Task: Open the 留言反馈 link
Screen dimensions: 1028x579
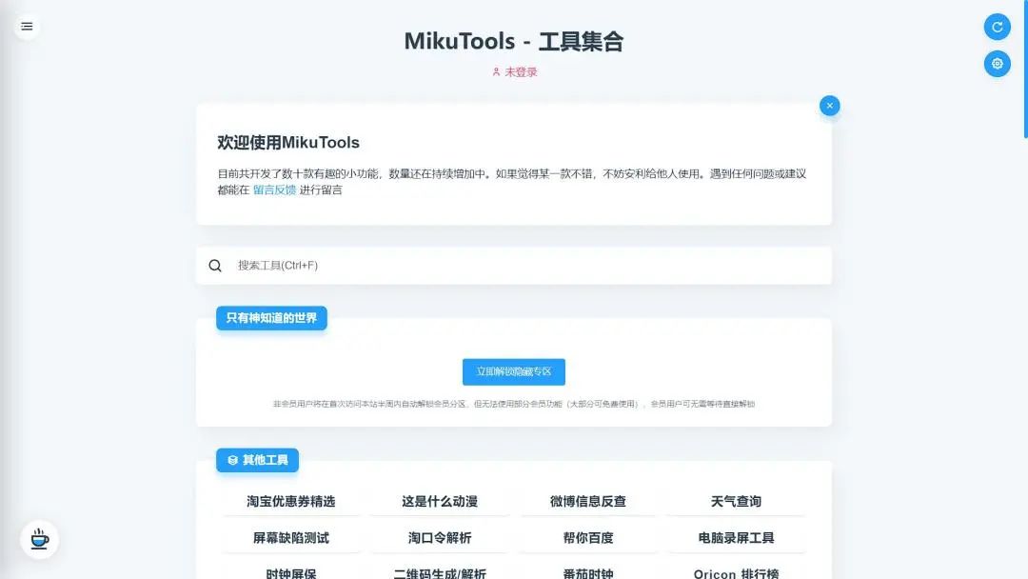Action: click(x=274, y=190)
